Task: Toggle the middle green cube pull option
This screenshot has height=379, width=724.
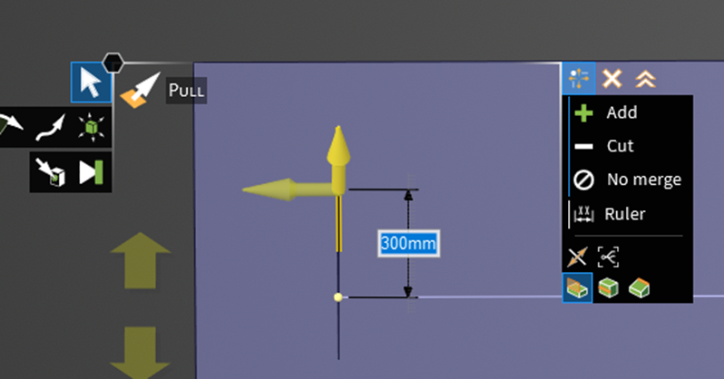Action: (608, 288)
